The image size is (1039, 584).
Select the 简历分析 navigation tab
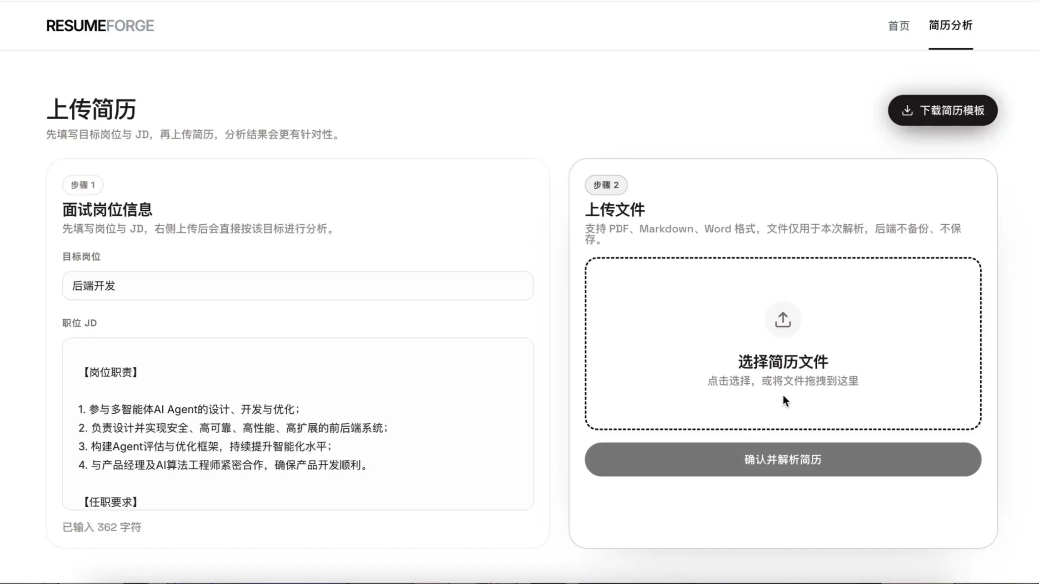coord(950,25)
